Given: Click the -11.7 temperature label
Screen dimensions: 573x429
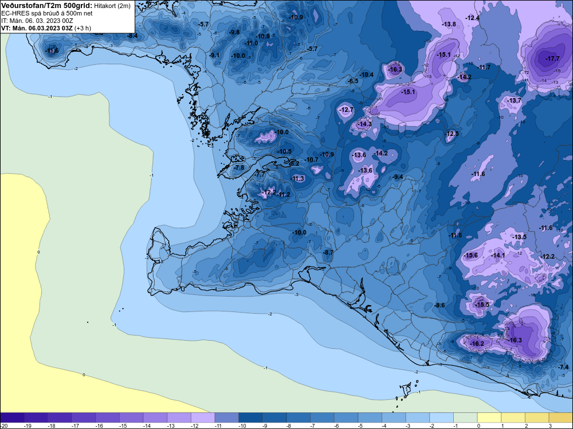Looking at the screenshot, I should (484, 67).
